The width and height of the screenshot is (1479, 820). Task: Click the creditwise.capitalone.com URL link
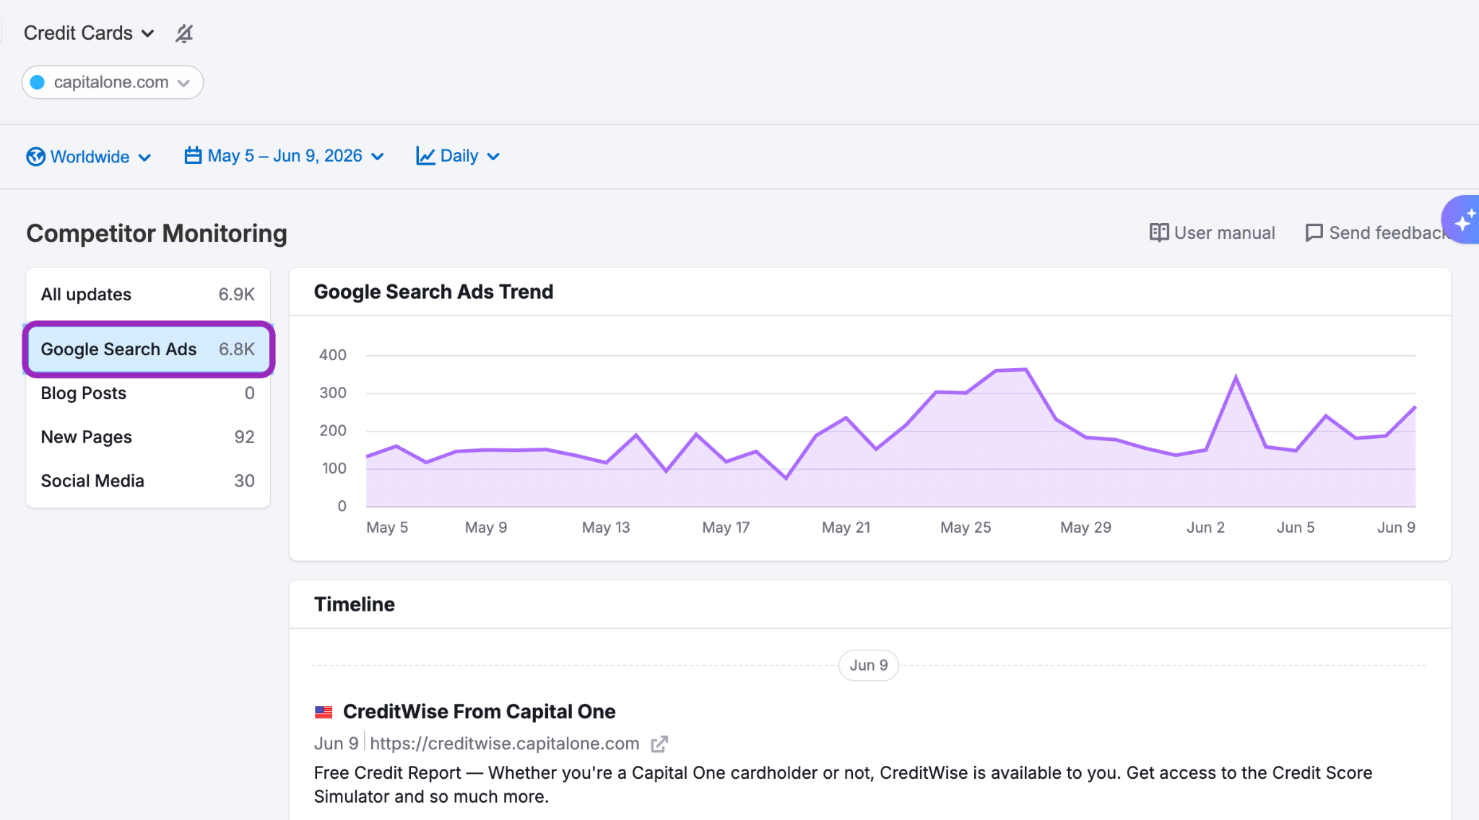(x=505, y=743)
